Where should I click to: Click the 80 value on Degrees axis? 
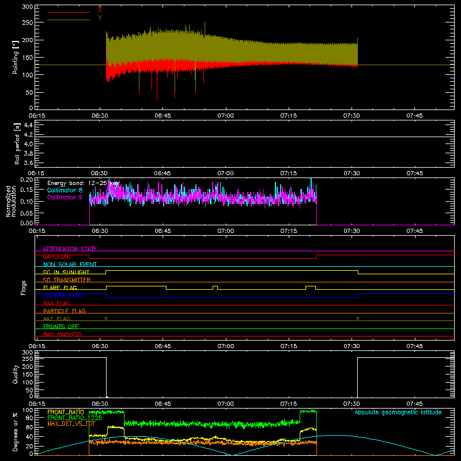click(x=29, y=418)
